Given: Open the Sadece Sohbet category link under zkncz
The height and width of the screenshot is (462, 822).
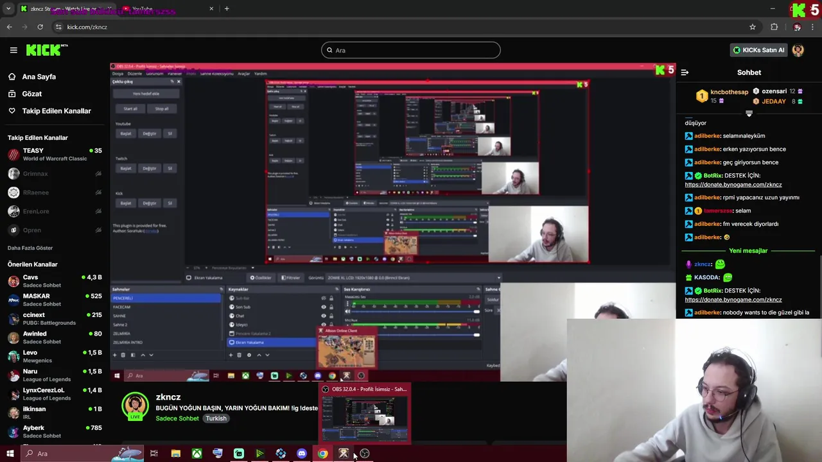Looking at the screenshot, I should tap(177, 418).
